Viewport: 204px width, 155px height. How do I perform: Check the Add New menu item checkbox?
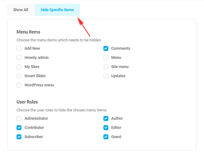(x=19, y=48)
